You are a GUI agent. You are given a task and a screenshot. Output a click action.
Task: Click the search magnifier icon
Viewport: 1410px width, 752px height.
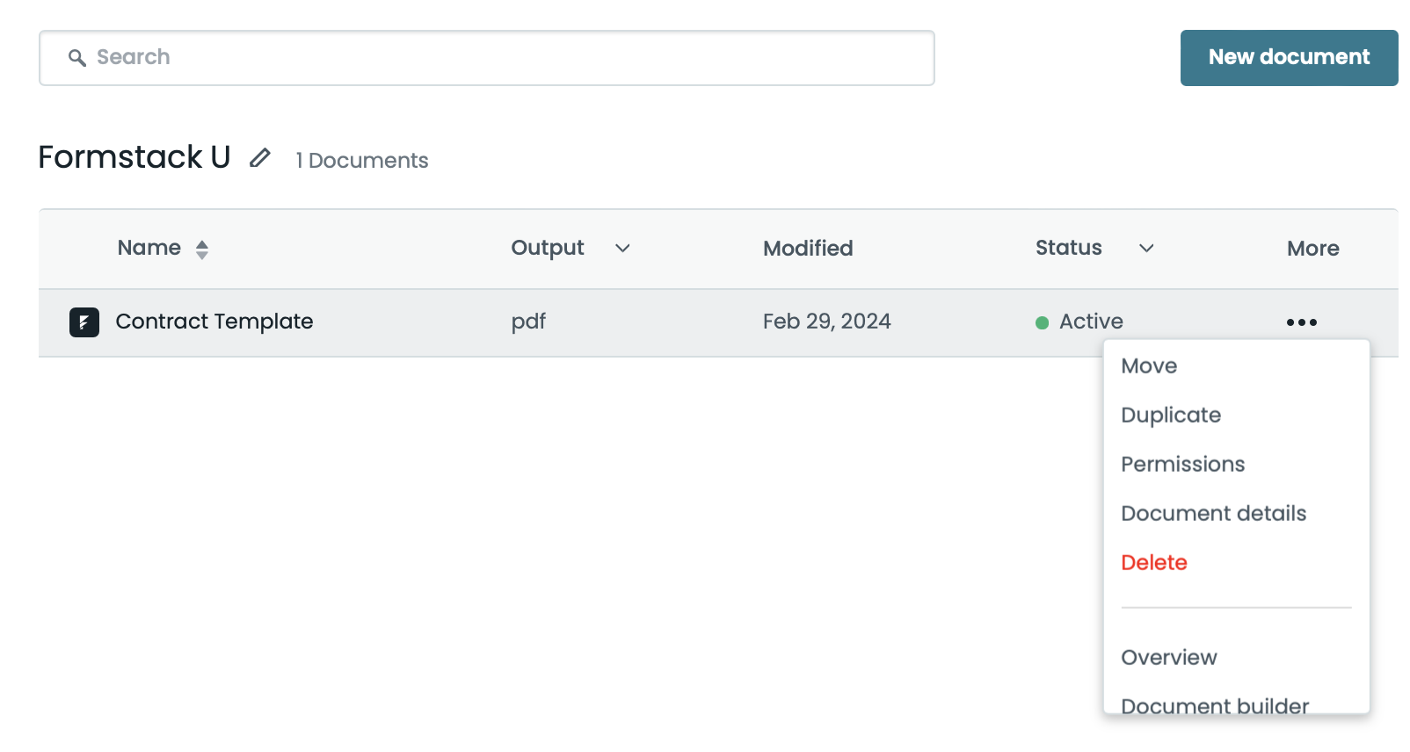77,58
